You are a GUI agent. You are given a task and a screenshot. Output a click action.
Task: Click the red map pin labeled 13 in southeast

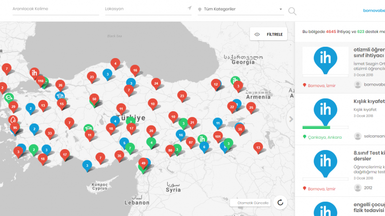coord(258,147)
